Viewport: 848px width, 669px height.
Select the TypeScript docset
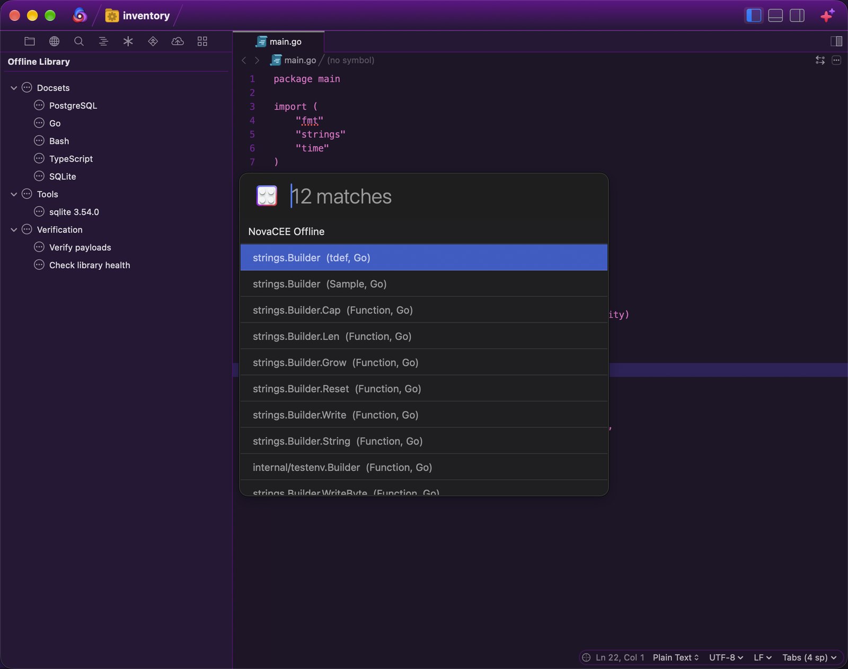[x=71, y=159]
